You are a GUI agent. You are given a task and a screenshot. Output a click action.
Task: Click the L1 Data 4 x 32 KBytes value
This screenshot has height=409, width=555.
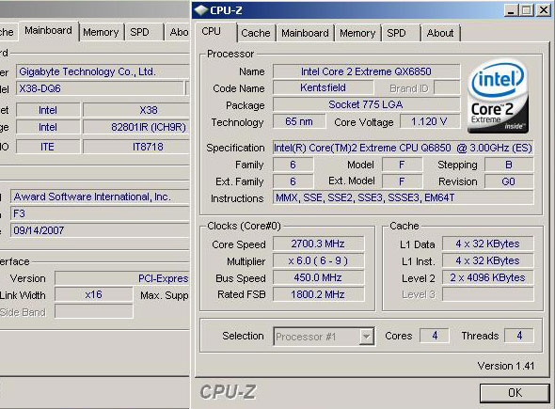pos(488,244)
